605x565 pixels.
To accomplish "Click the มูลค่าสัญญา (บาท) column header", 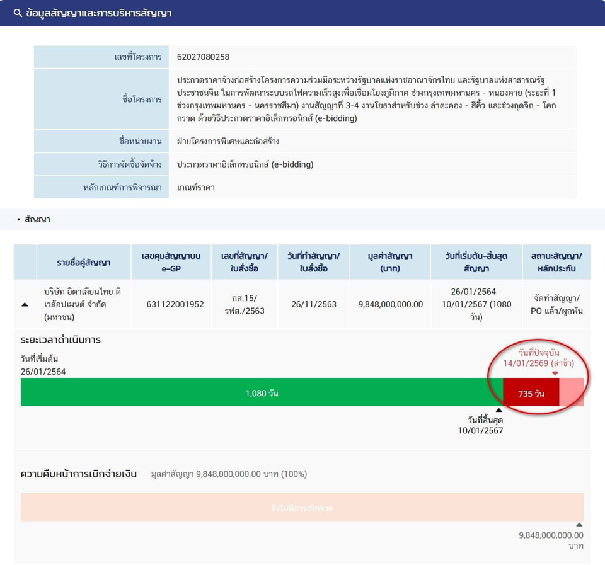I will pyautogui.click(x=389, y=263).
